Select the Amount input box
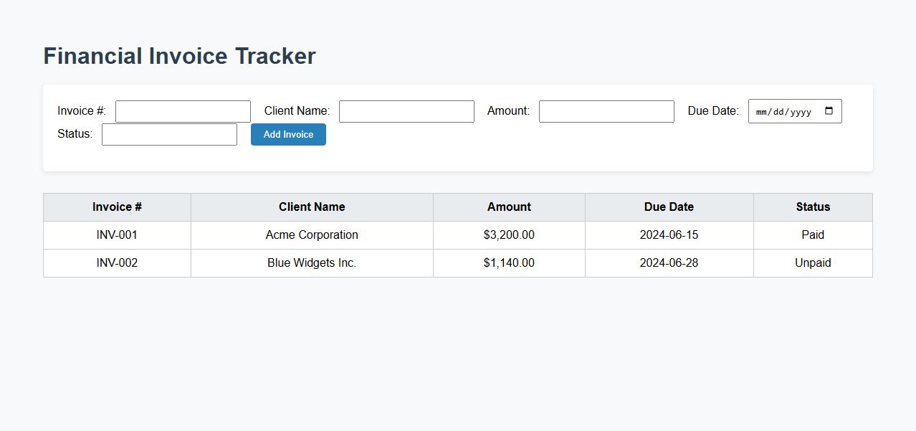916x431 pixels. 606,111
